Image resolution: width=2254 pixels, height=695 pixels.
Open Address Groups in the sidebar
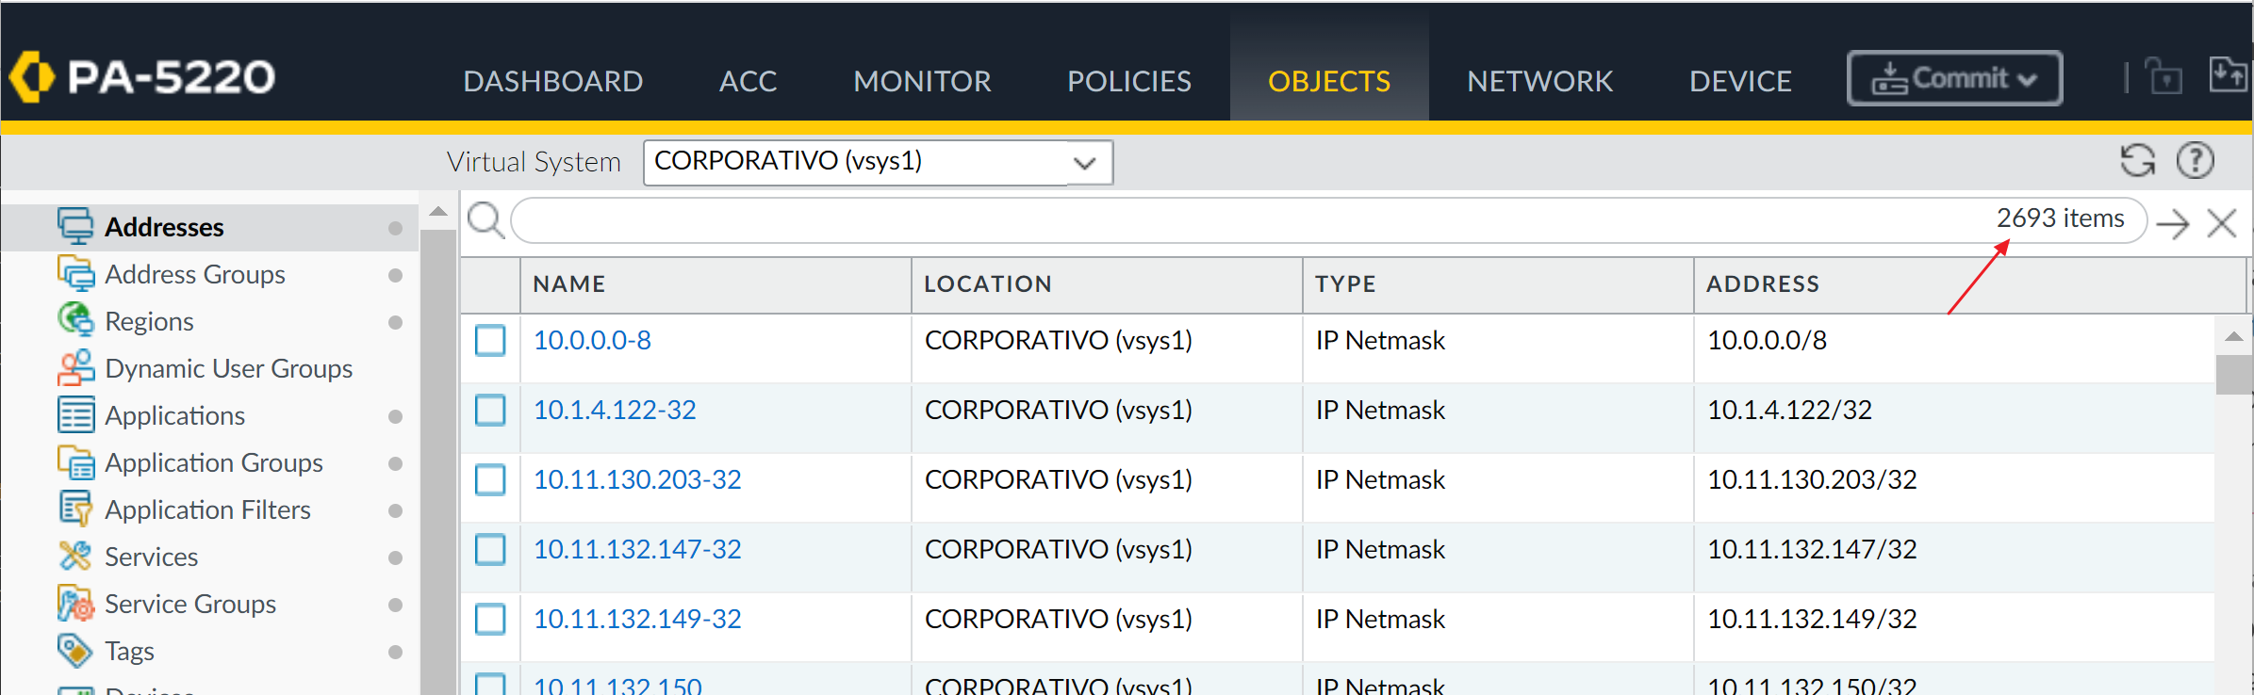tap(194, 274)
